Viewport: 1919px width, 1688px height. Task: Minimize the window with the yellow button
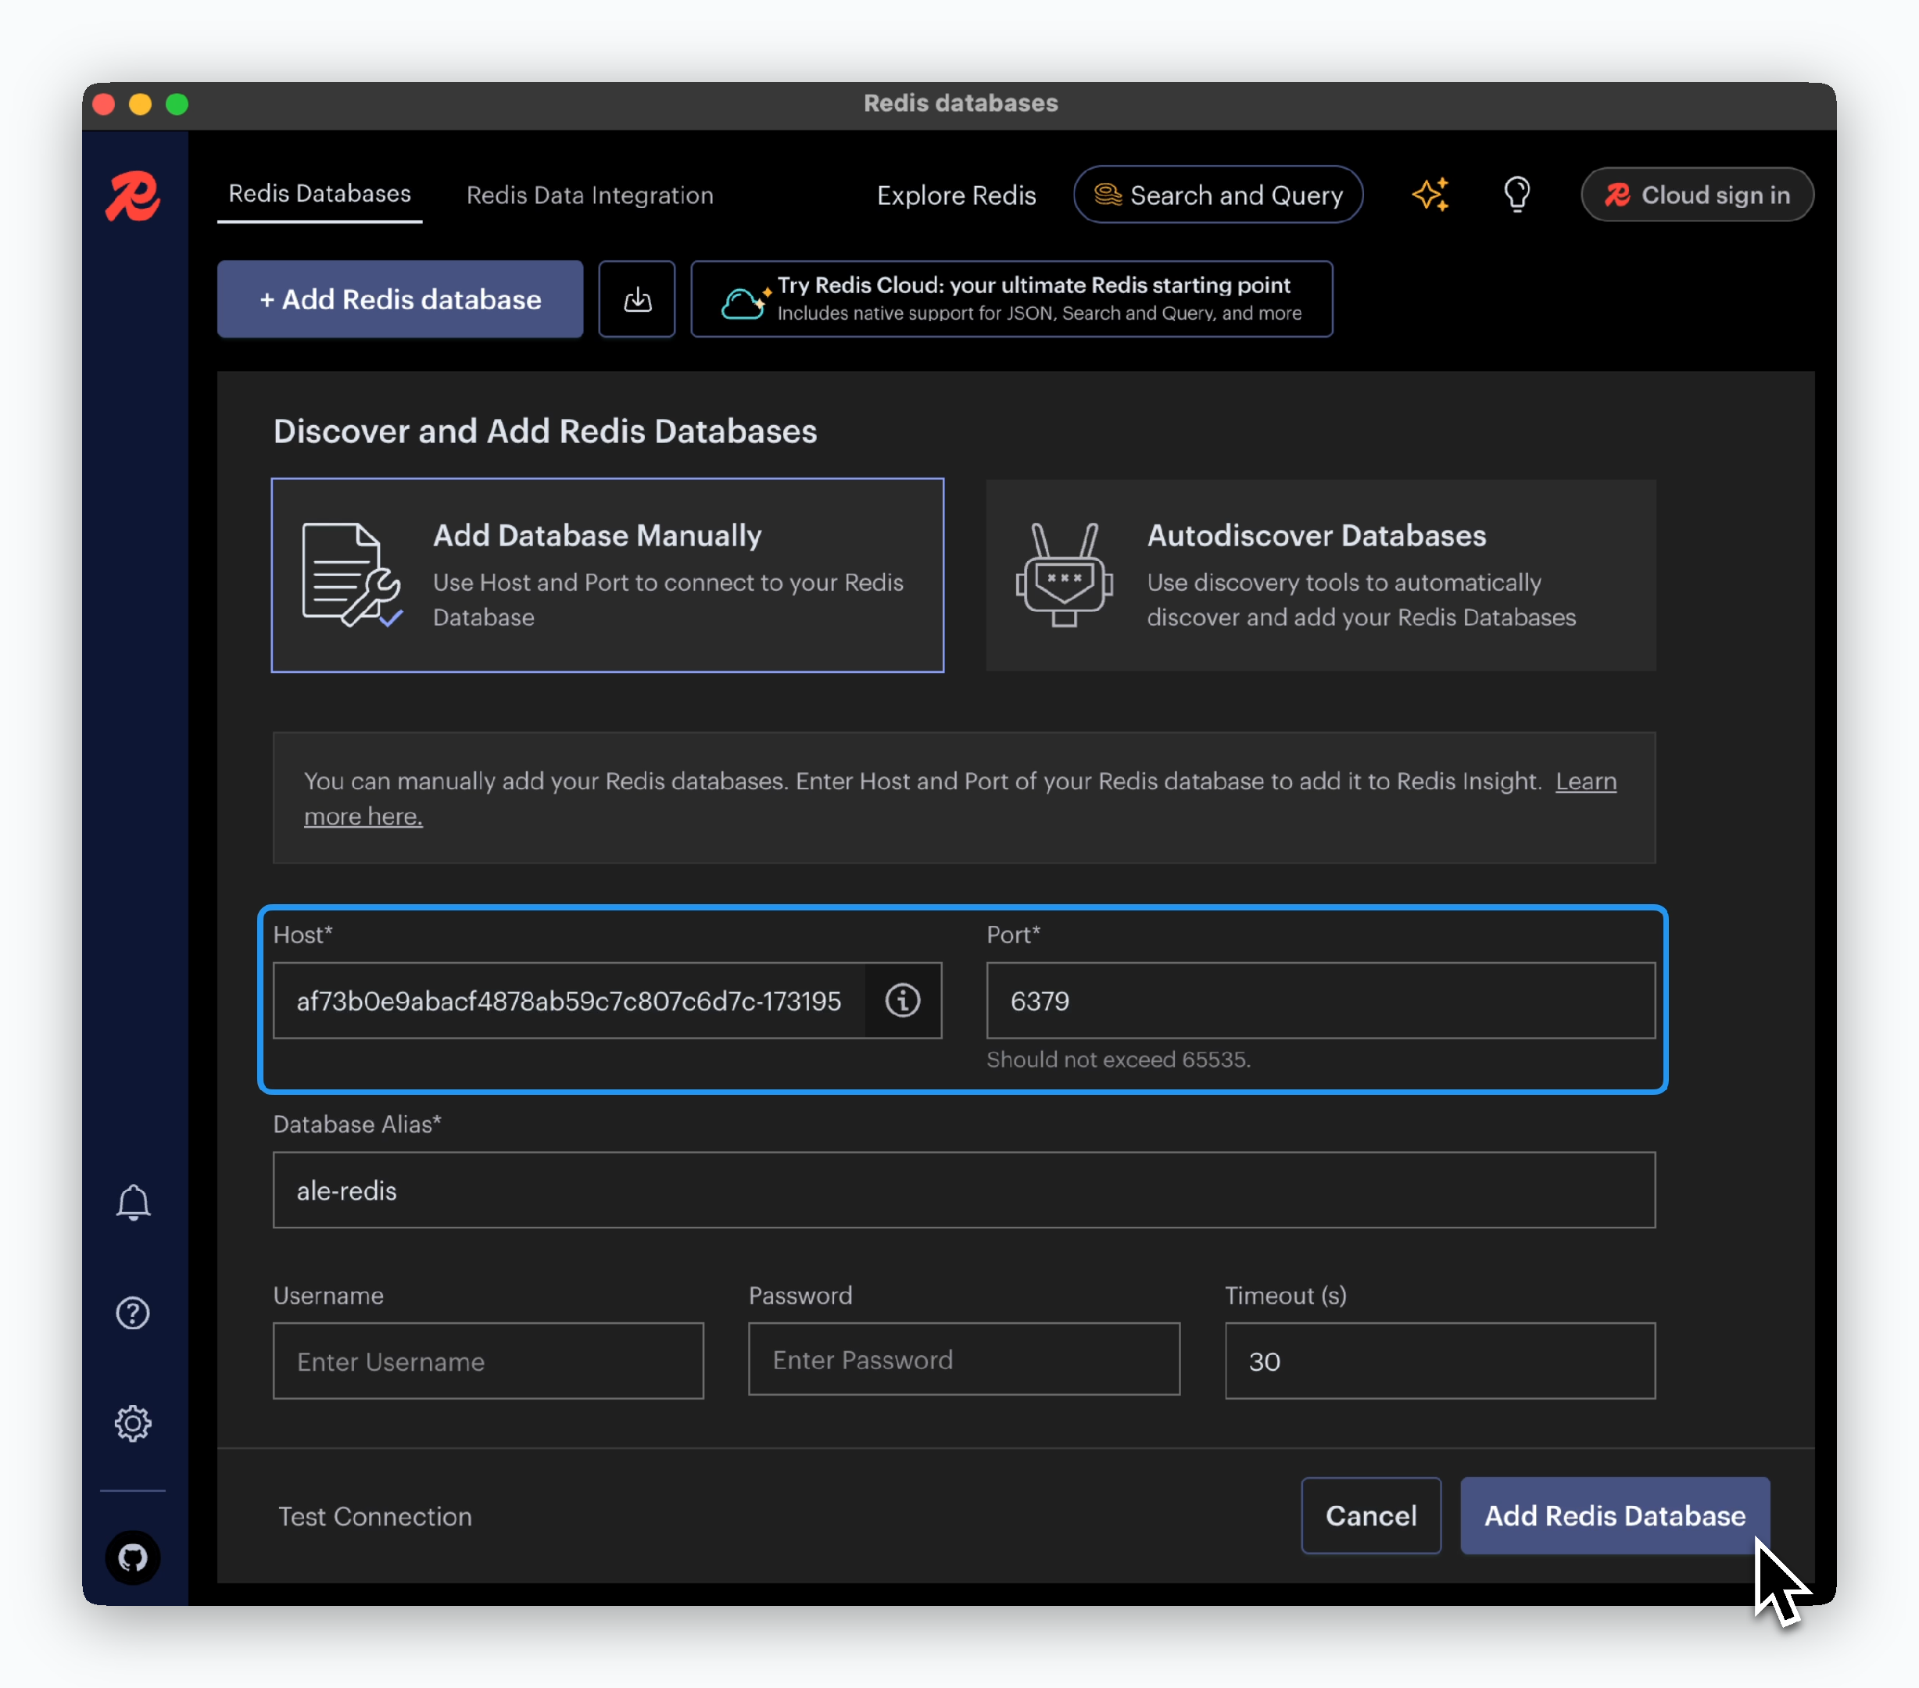(x=141, y=103)
